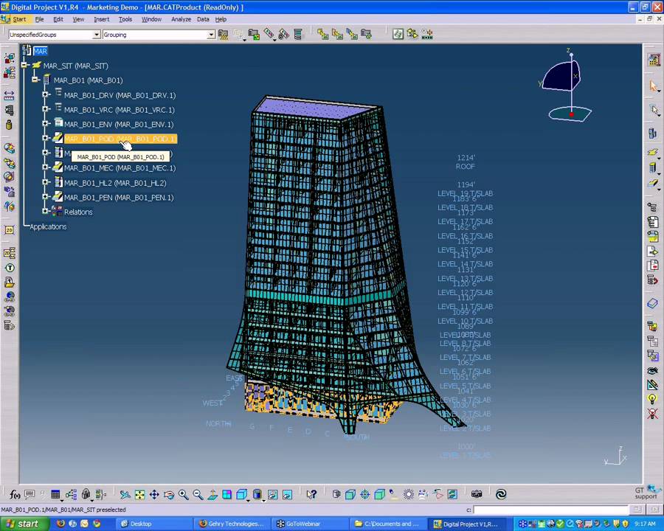Click the shading mode cylinder icon

257,494
